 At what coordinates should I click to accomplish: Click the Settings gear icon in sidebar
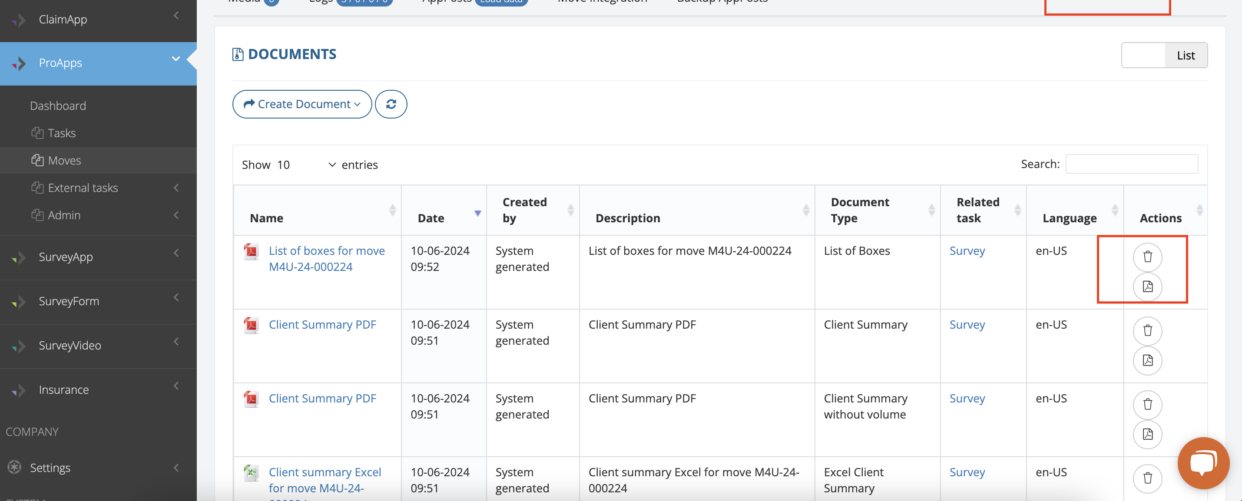tap(14, 467)
